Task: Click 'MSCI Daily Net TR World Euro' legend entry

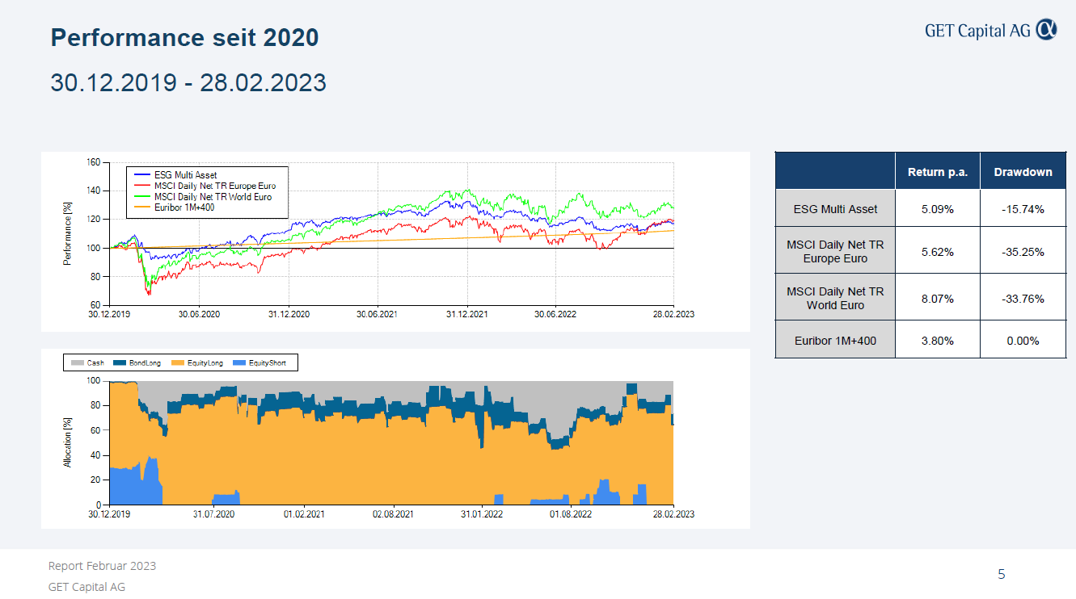Action: click(x=213, y=197)
